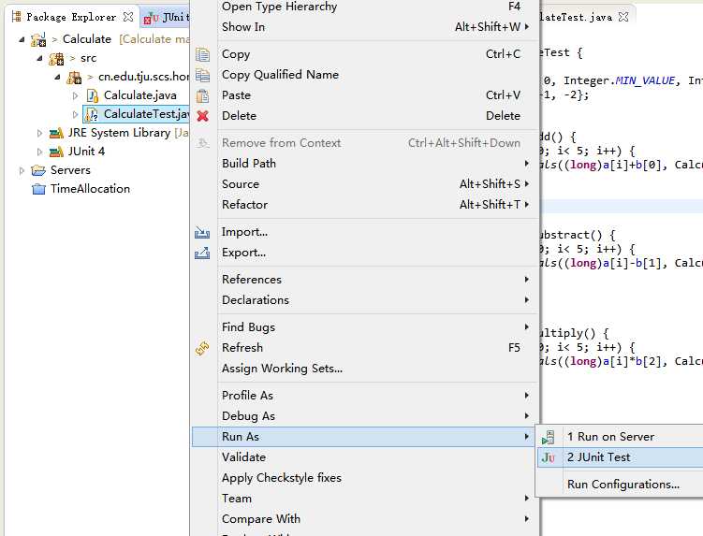Close the CalculateTest.java editor tab
The width and height of the screenshot is (703, 536).
[623, 17]
